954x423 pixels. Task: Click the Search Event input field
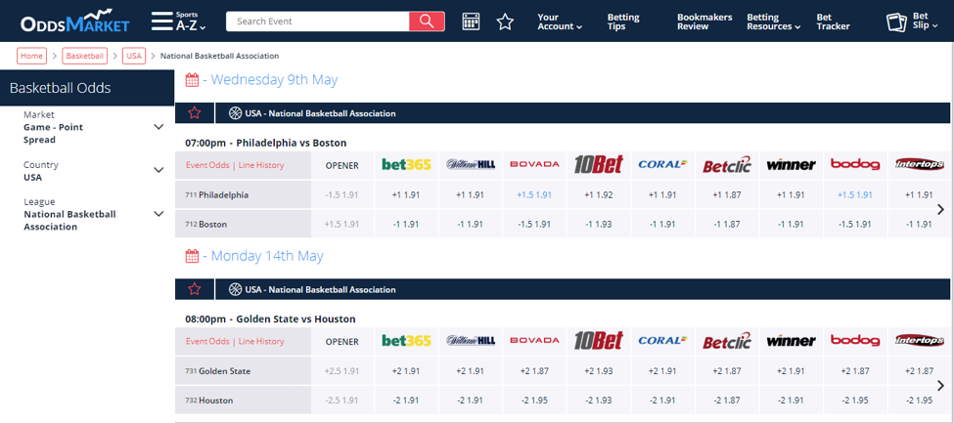318,21
